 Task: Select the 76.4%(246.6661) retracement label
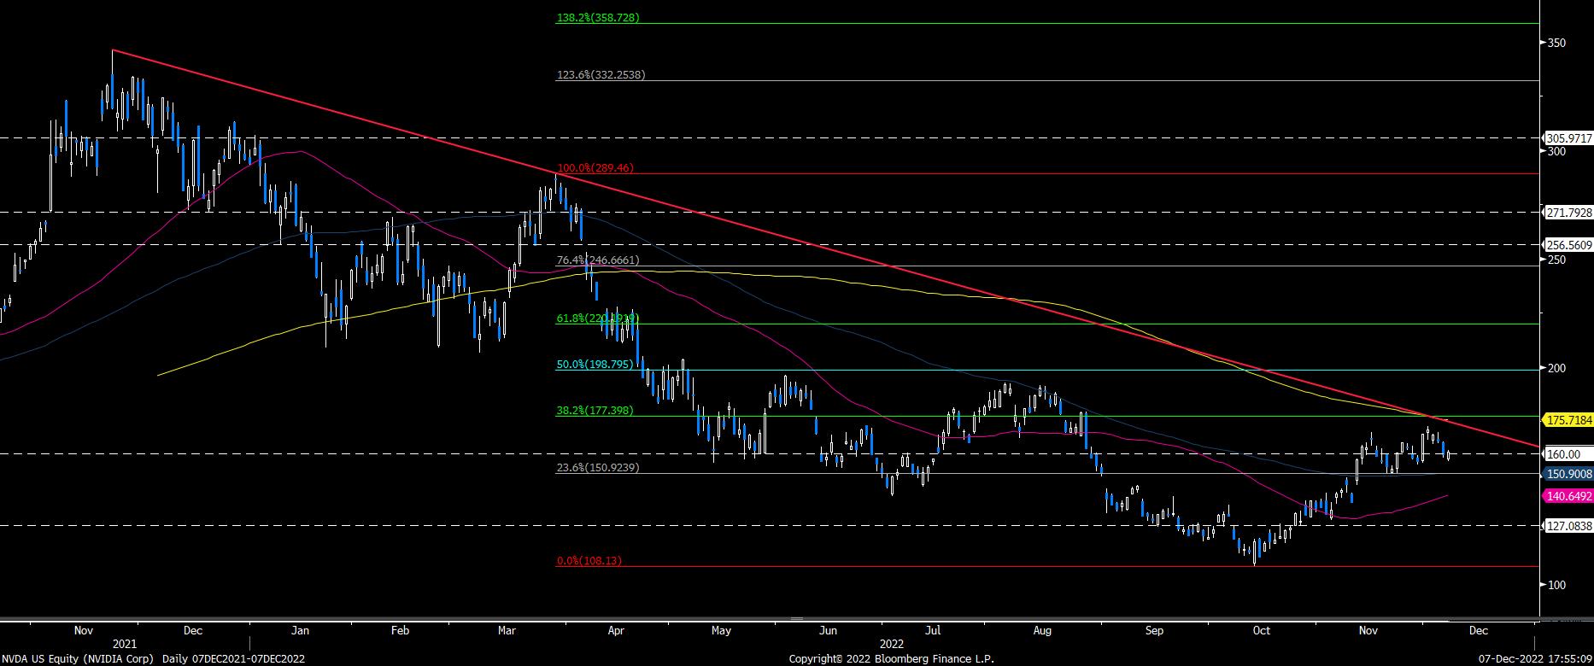(597, 260)
